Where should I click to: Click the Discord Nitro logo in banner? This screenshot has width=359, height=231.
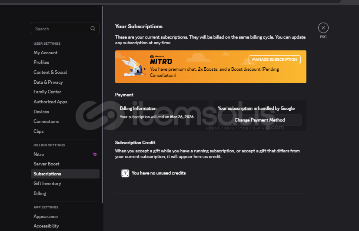(161, 60)
